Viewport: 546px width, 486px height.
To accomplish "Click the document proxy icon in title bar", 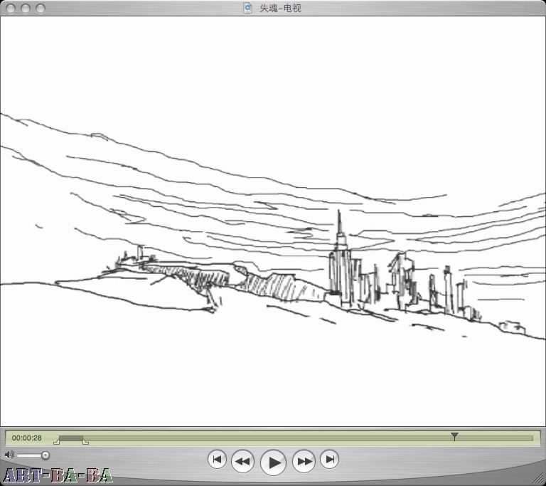I will pyautogui.click(x=247, y=8).
